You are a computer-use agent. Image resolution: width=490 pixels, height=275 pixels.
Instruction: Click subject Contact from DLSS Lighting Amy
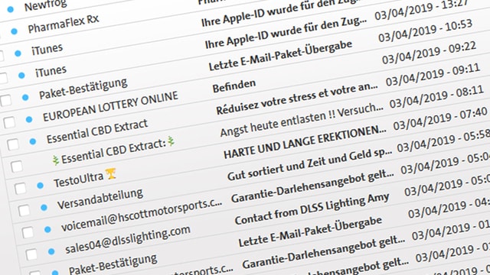click(312, 209)
